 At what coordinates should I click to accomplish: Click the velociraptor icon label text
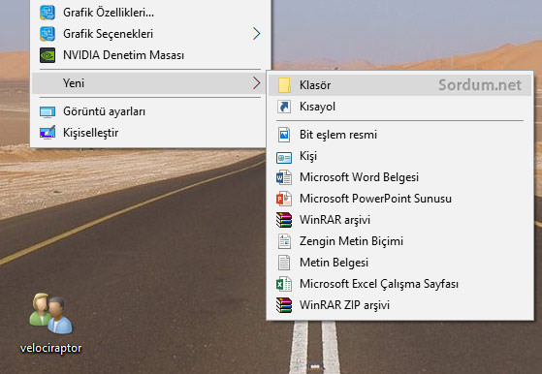pos(50,348)
